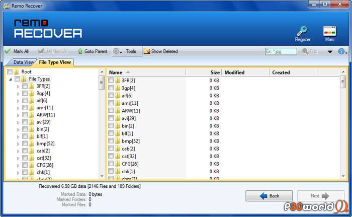Click the Next button
Viewport: 352px width, 217px height.
[x=321, y=196]
